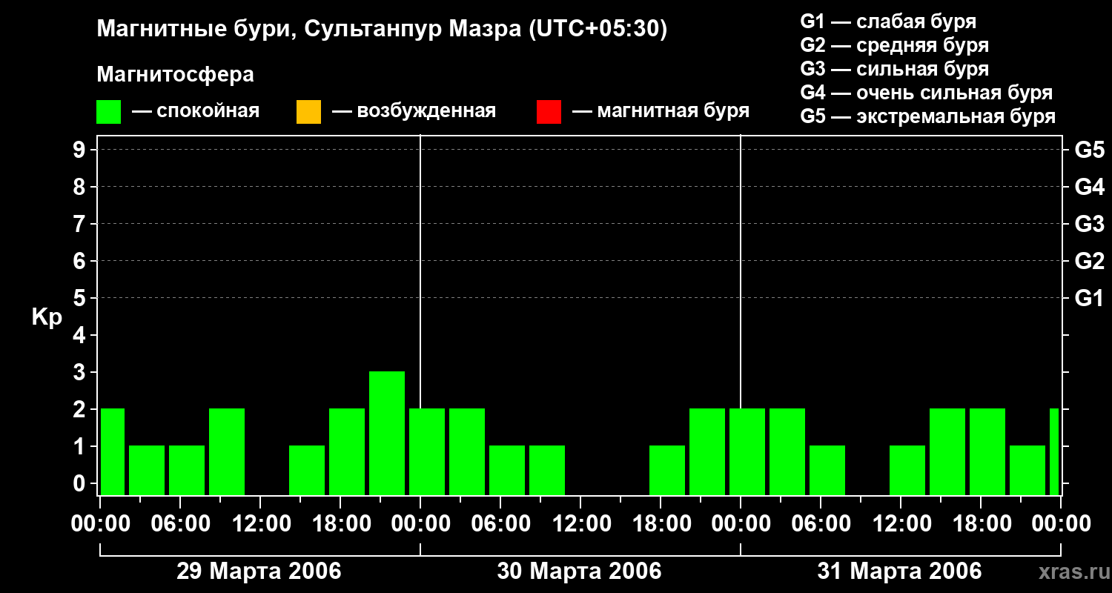The height and width of the screenshot is (593, 1112).
Task: Click the Kp 2 bar at 18:00 on 29 March
Action: tap(347, 451)
